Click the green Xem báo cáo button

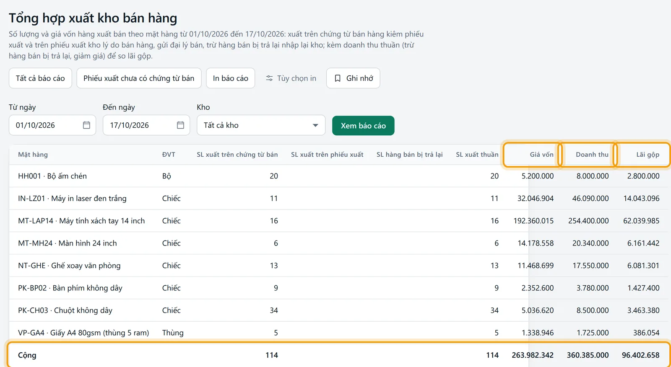tap(363, 126)
